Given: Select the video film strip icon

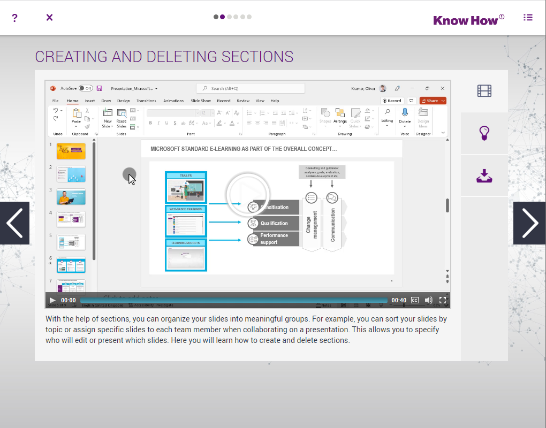Looking at the screenshot, I should pyautogui.click(x=484, y=91).
